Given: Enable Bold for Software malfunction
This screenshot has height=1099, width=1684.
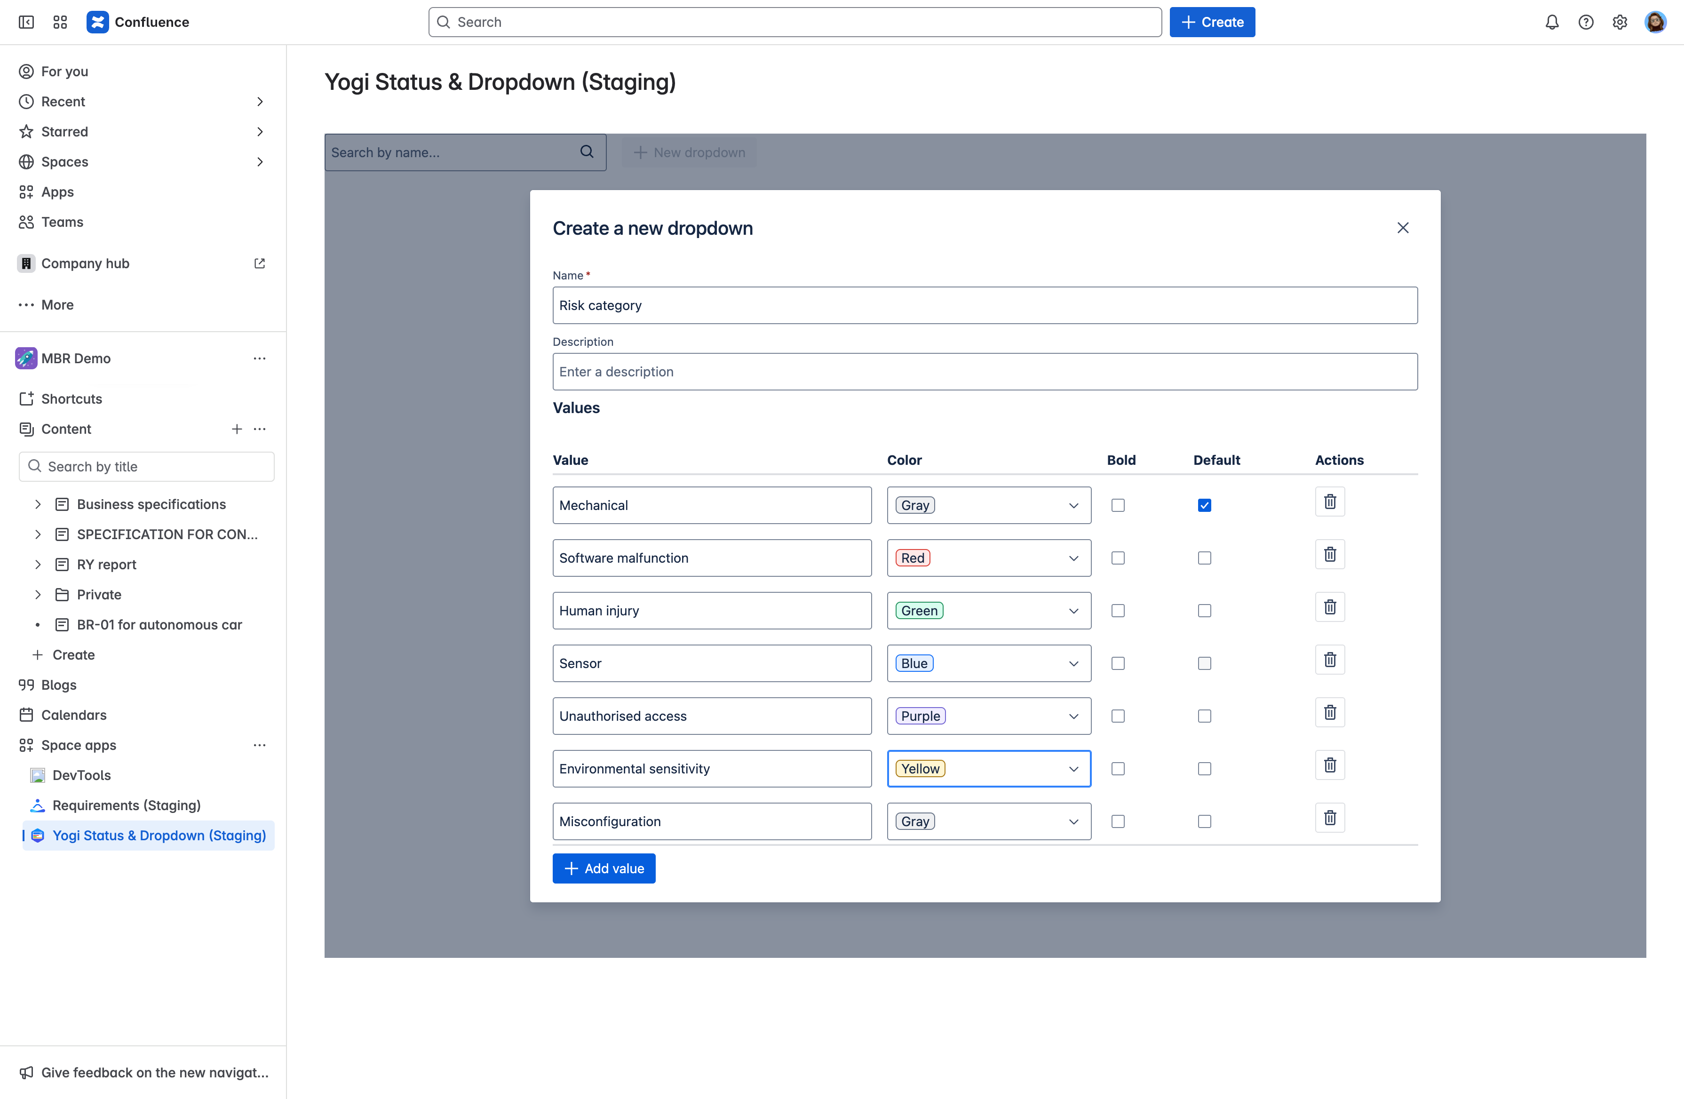Looking at the screenshot, I should (x=1118, y=557).
